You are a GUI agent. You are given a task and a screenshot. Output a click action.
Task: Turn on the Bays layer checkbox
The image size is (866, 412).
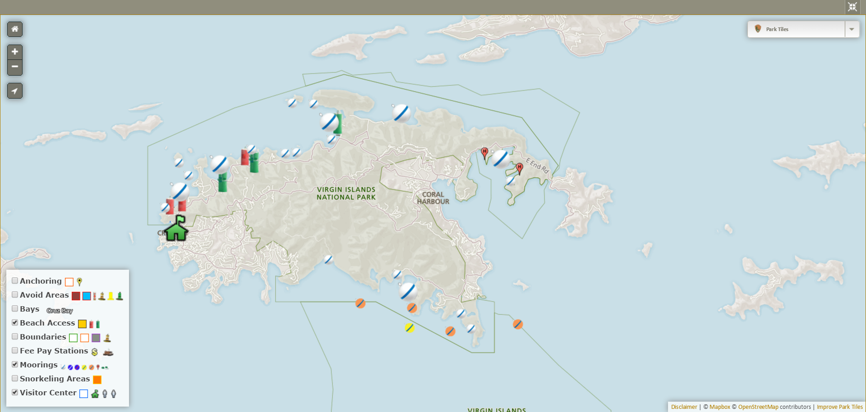click(15, 308)
